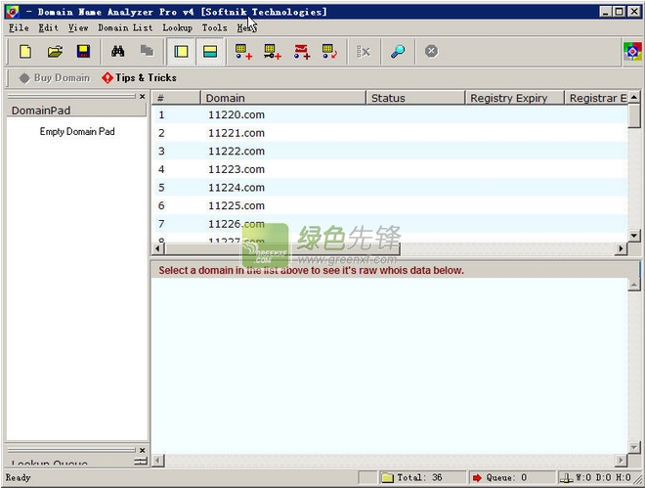
Task: Click the whois pane scroll up arrow
Action: 634,285
